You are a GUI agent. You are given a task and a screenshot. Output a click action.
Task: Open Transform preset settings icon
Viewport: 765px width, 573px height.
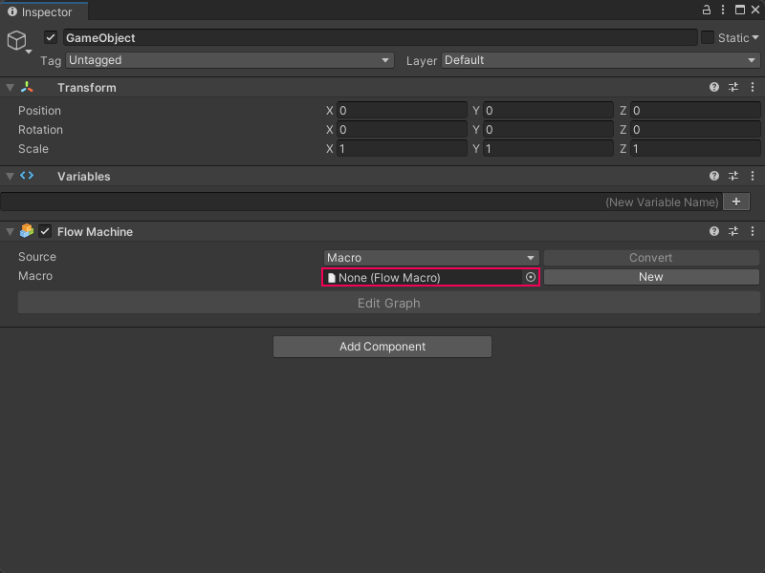point(733,87)
